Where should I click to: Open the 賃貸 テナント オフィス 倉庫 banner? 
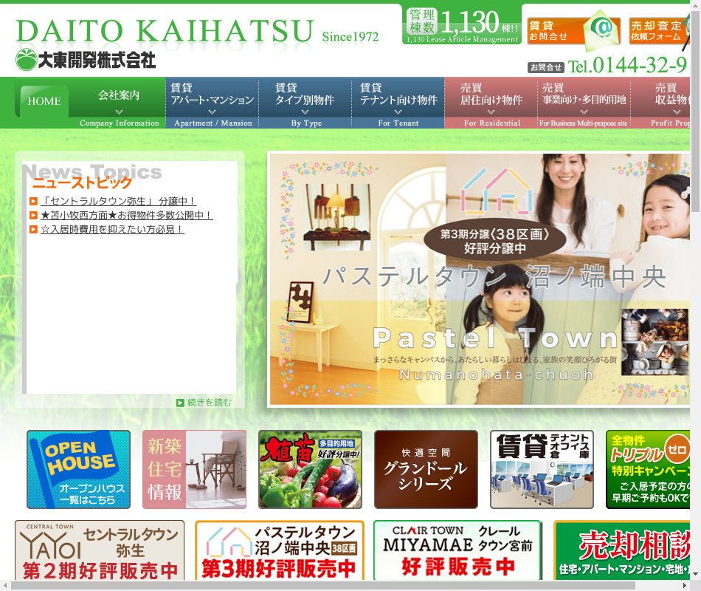click(542, 469)
